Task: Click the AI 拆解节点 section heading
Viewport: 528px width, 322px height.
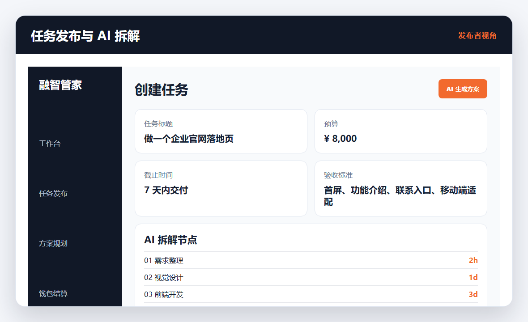Action: pos(170,240)
